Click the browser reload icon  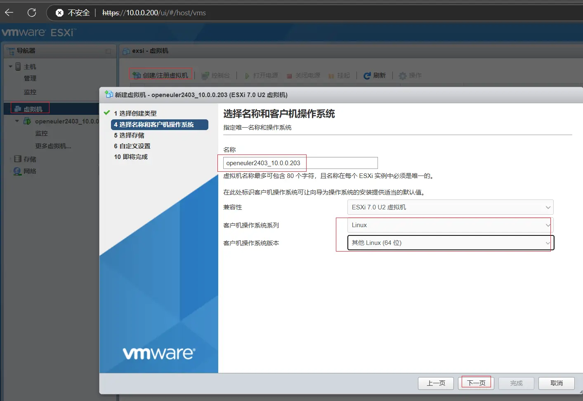coord(32,12)
